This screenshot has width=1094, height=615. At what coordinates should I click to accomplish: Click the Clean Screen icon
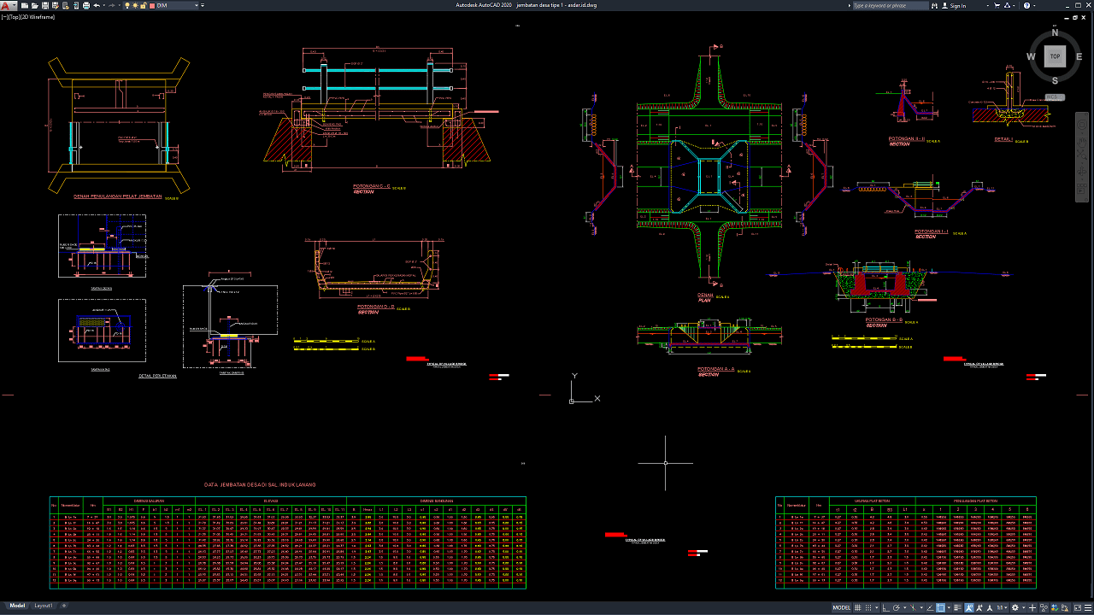pos(1078,607)
